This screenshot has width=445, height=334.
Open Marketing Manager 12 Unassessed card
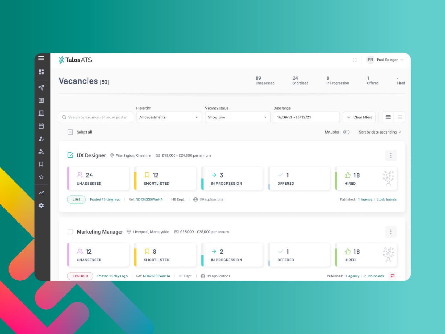coord(98,255)
